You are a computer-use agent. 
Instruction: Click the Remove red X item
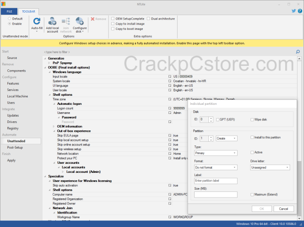(x=99, y=19)
